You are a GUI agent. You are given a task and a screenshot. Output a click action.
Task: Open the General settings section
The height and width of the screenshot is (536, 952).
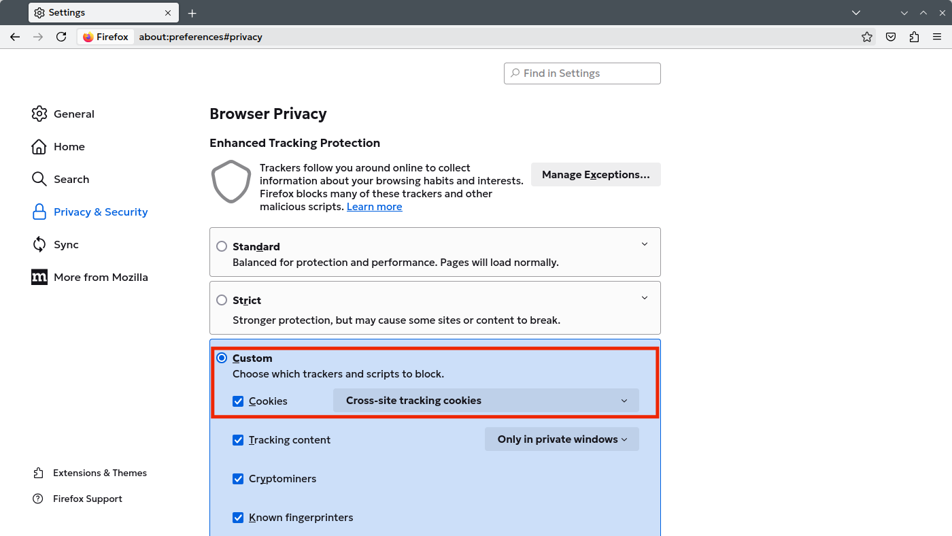point(73,114)
